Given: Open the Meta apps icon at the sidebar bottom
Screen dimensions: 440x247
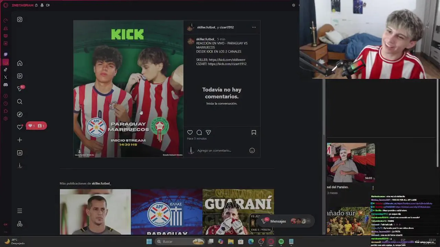Looking at the screenshot, I should point(20,224).
